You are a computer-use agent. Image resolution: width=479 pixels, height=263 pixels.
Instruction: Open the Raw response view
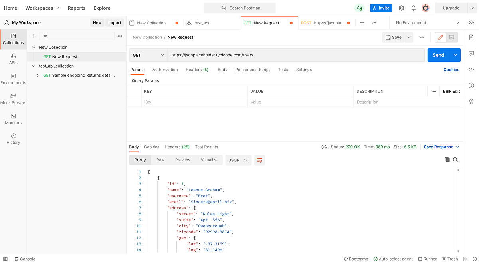click(x=160, y=160)
